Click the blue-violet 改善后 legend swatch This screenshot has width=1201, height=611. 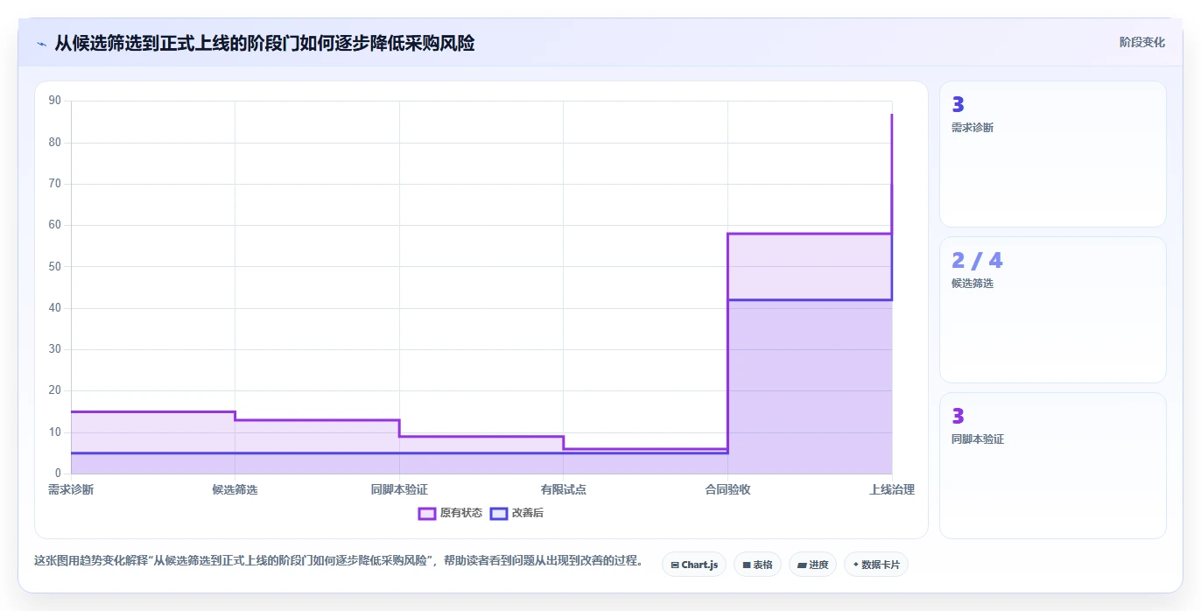(x=499, y=513)
